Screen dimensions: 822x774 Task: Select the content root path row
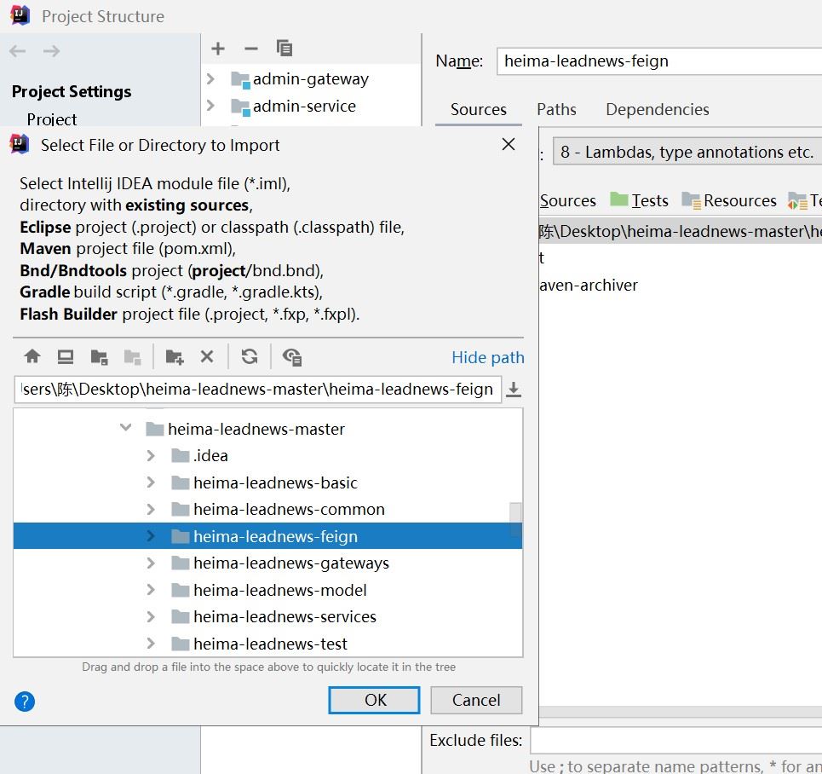pos(681,231)
